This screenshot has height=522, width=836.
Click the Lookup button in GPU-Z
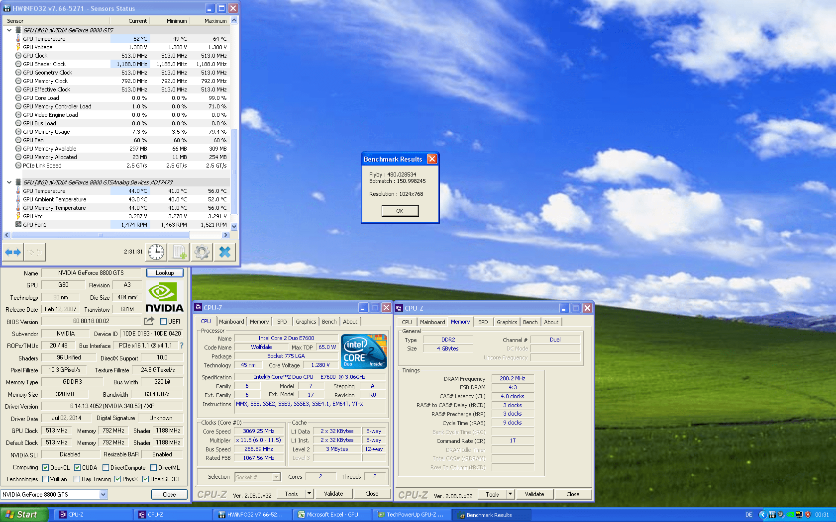[165, 273]
